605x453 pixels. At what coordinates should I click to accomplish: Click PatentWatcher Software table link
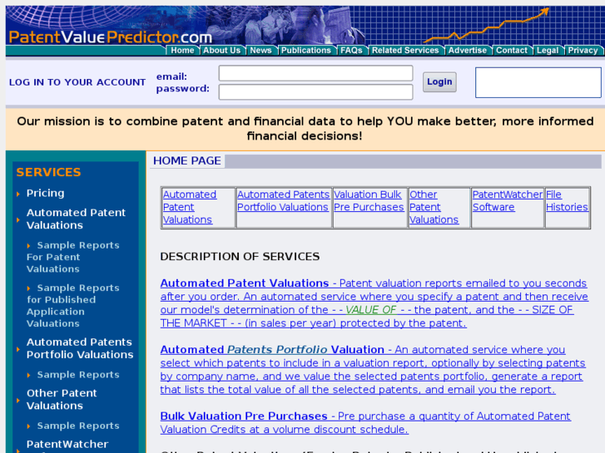508,201
